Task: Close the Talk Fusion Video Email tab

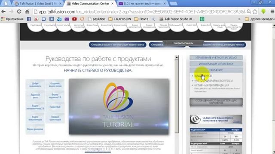Action: click(61, 3)
